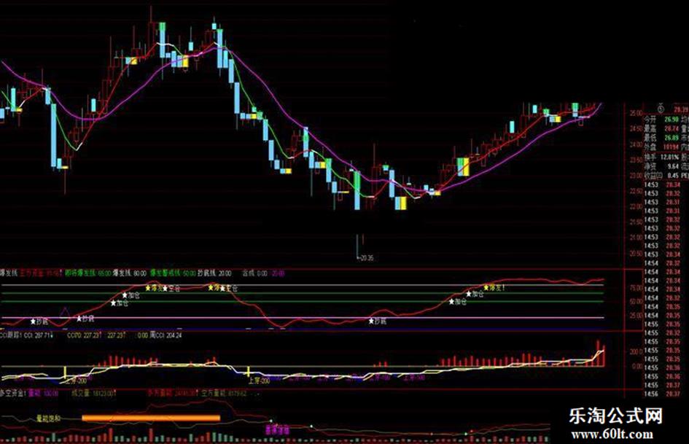Viewport: 689px width, 444px height.
Task: Click the 净资 value 9.64
Action: [x=673, y=166]
